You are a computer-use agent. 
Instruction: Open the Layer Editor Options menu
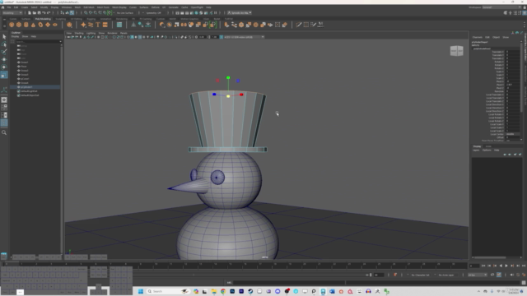487,150
